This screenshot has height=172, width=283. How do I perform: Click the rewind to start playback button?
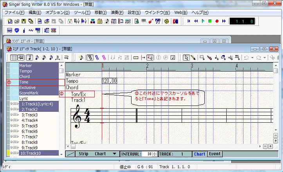coord(189,21)
